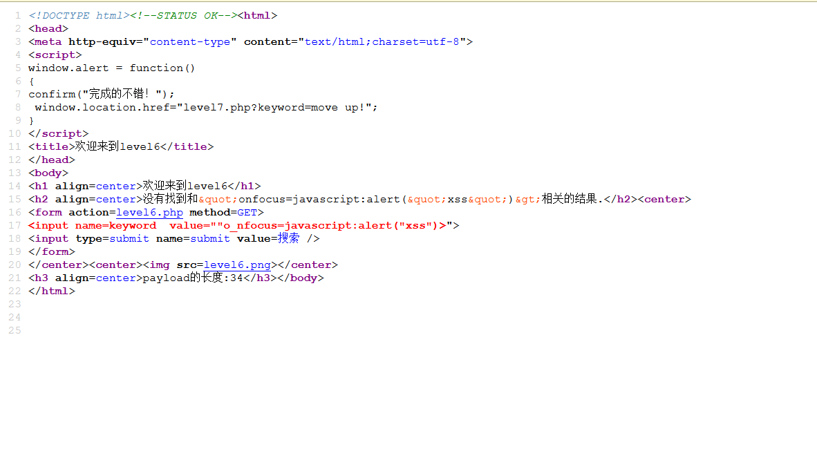Click window.alert = function() line
Image resolution: width=817 pixels, height=460 pixels.
pyautogui.click(x=111, y=68)
